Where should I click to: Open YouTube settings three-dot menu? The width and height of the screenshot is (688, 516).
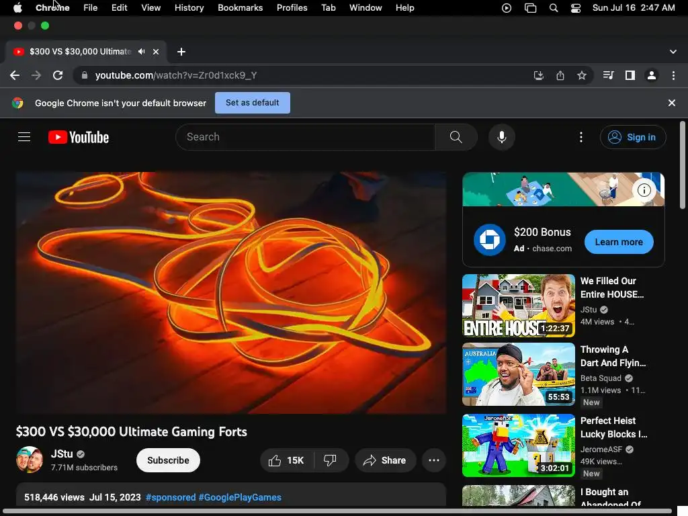[x=581, y=137]
